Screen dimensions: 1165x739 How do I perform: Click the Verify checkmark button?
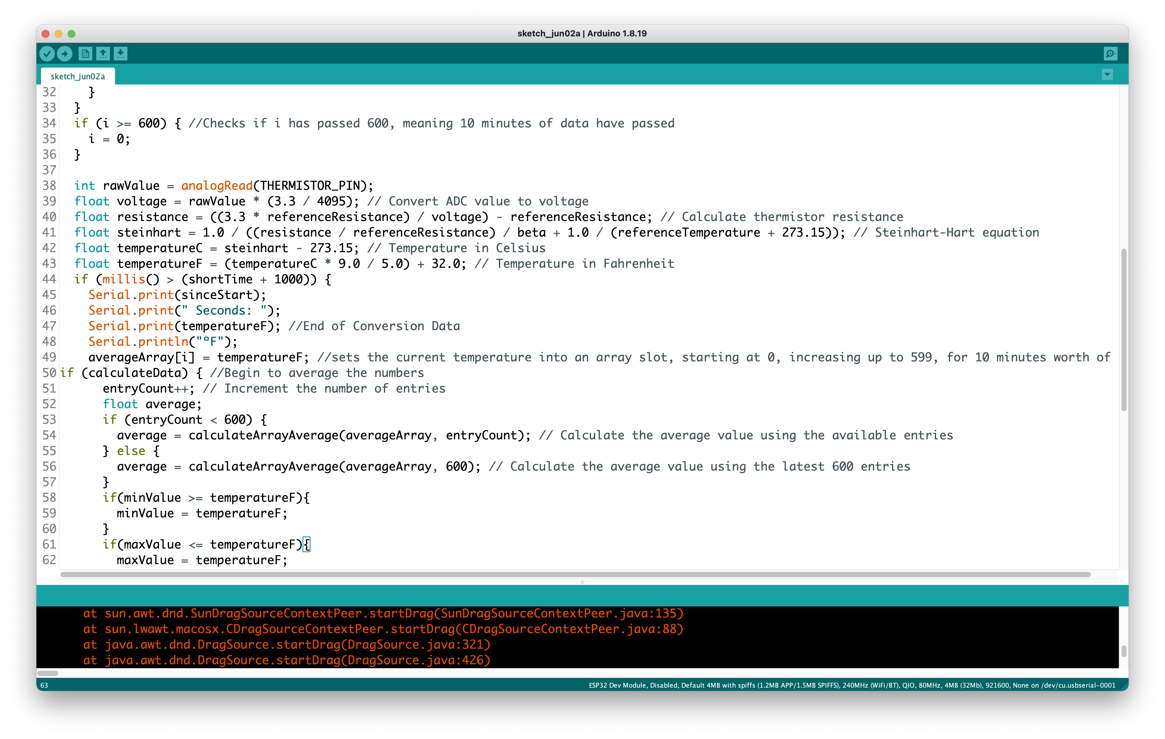coord(47,54)
